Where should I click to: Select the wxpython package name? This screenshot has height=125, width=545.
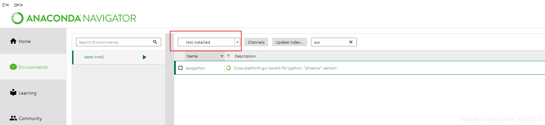click(x=195, y=68)
